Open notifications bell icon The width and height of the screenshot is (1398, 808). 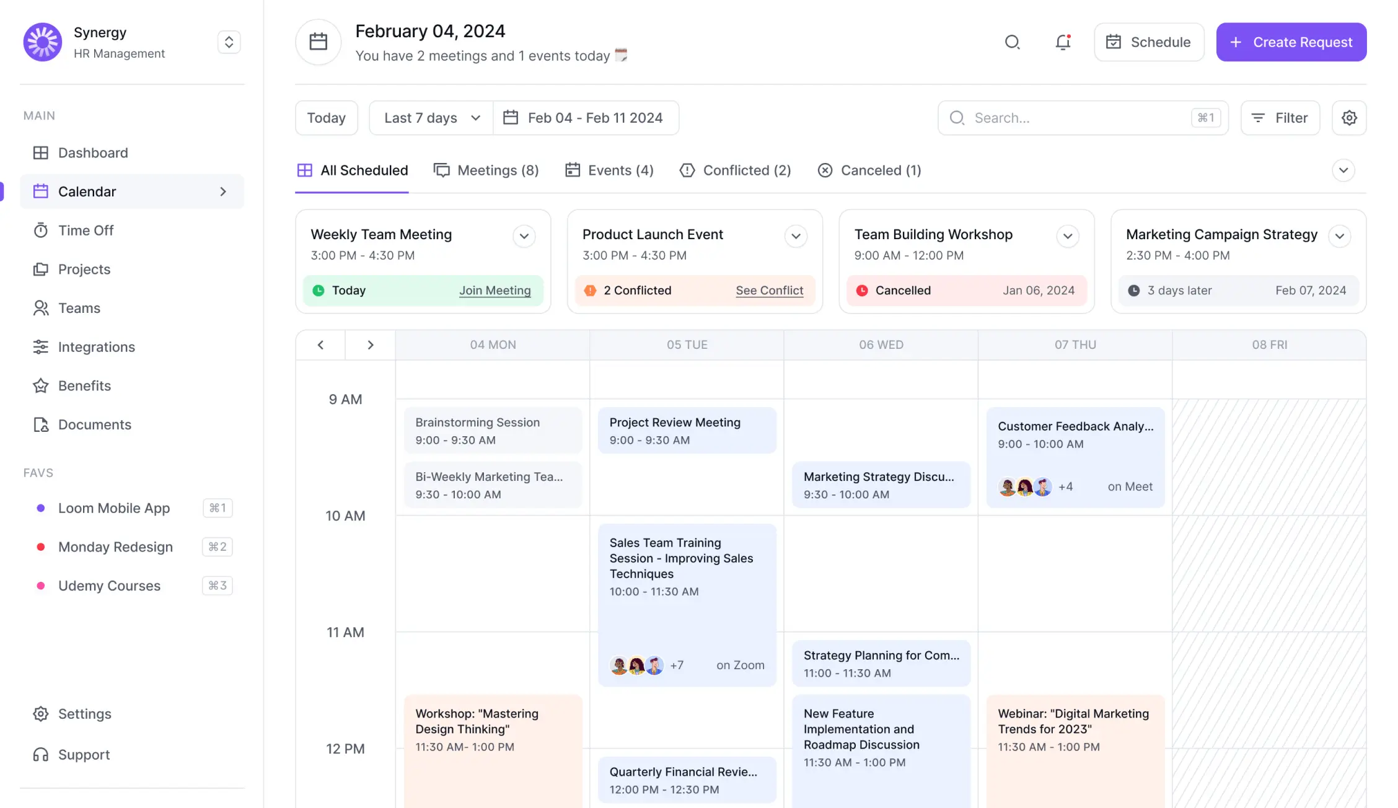pyautogui.click(x=1063, y=42)
